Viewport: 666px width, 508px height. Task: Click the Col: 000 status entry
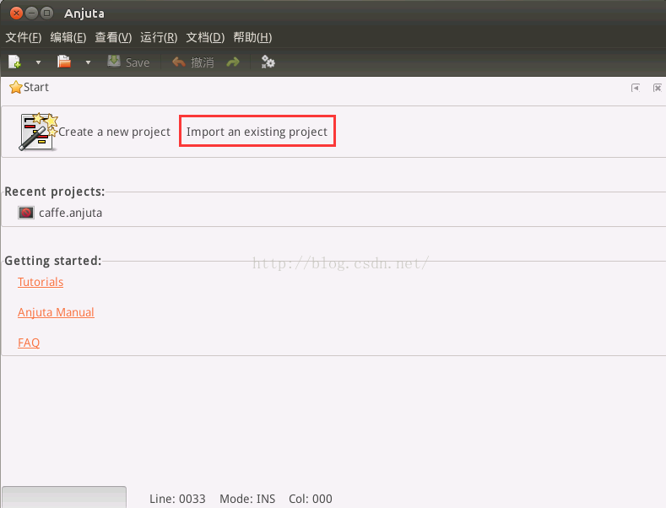[x=311, y=499]
